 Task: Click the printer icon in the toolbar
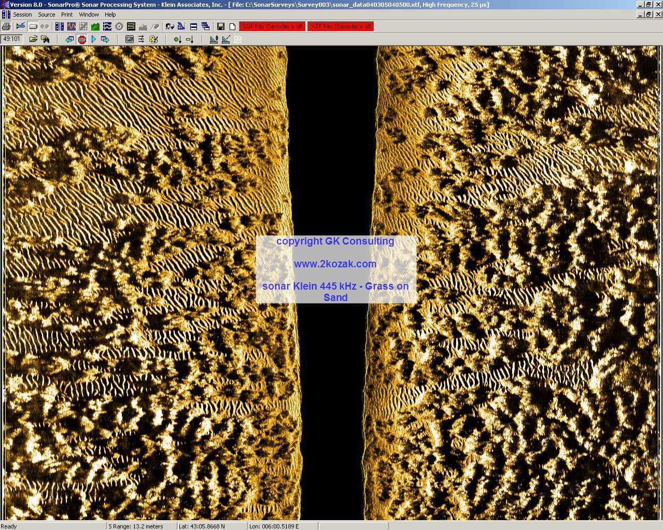tap(6, 26)
